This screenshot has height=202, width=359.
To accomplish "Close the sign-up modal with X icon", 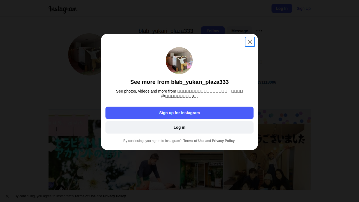I will pos(250,42).
